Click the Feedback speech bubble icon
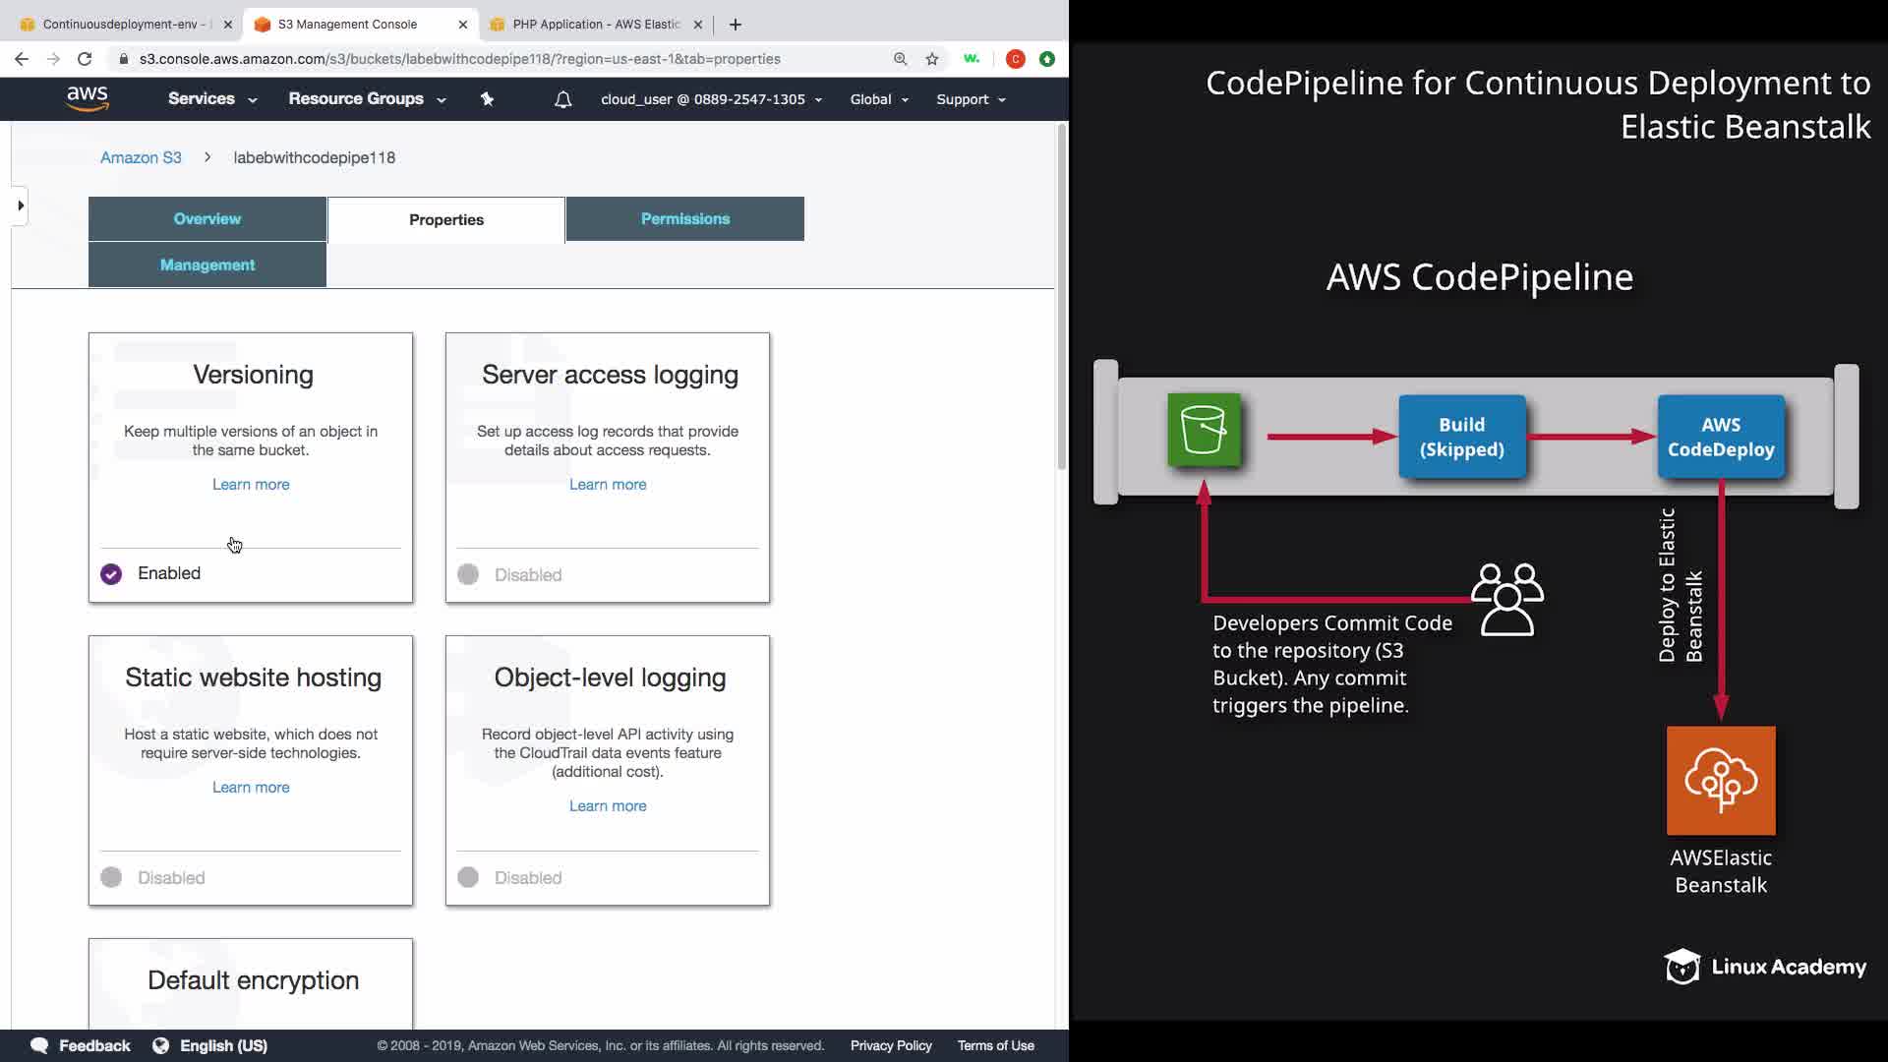Viewport: 1888px width, 1062px height. click(x=39, y=1045)
